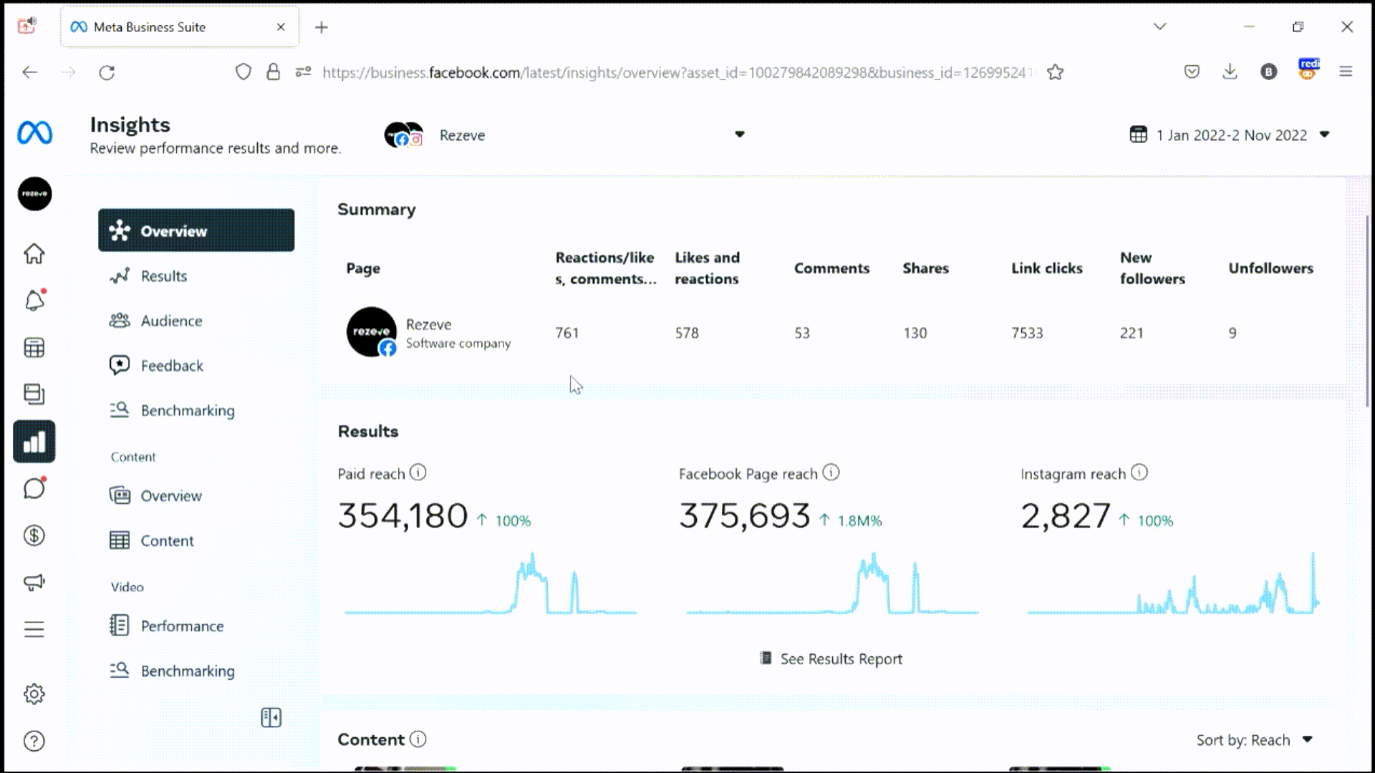Expand the Rezeve asset selector dropdown
Image resolution: width=1375 pixels, height=773 pixels.
click(740, 135)
